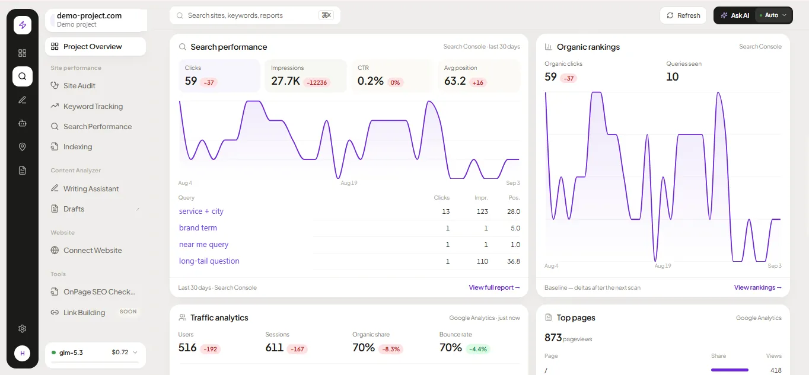Click the Queries seen value 10

pos(673,77)
